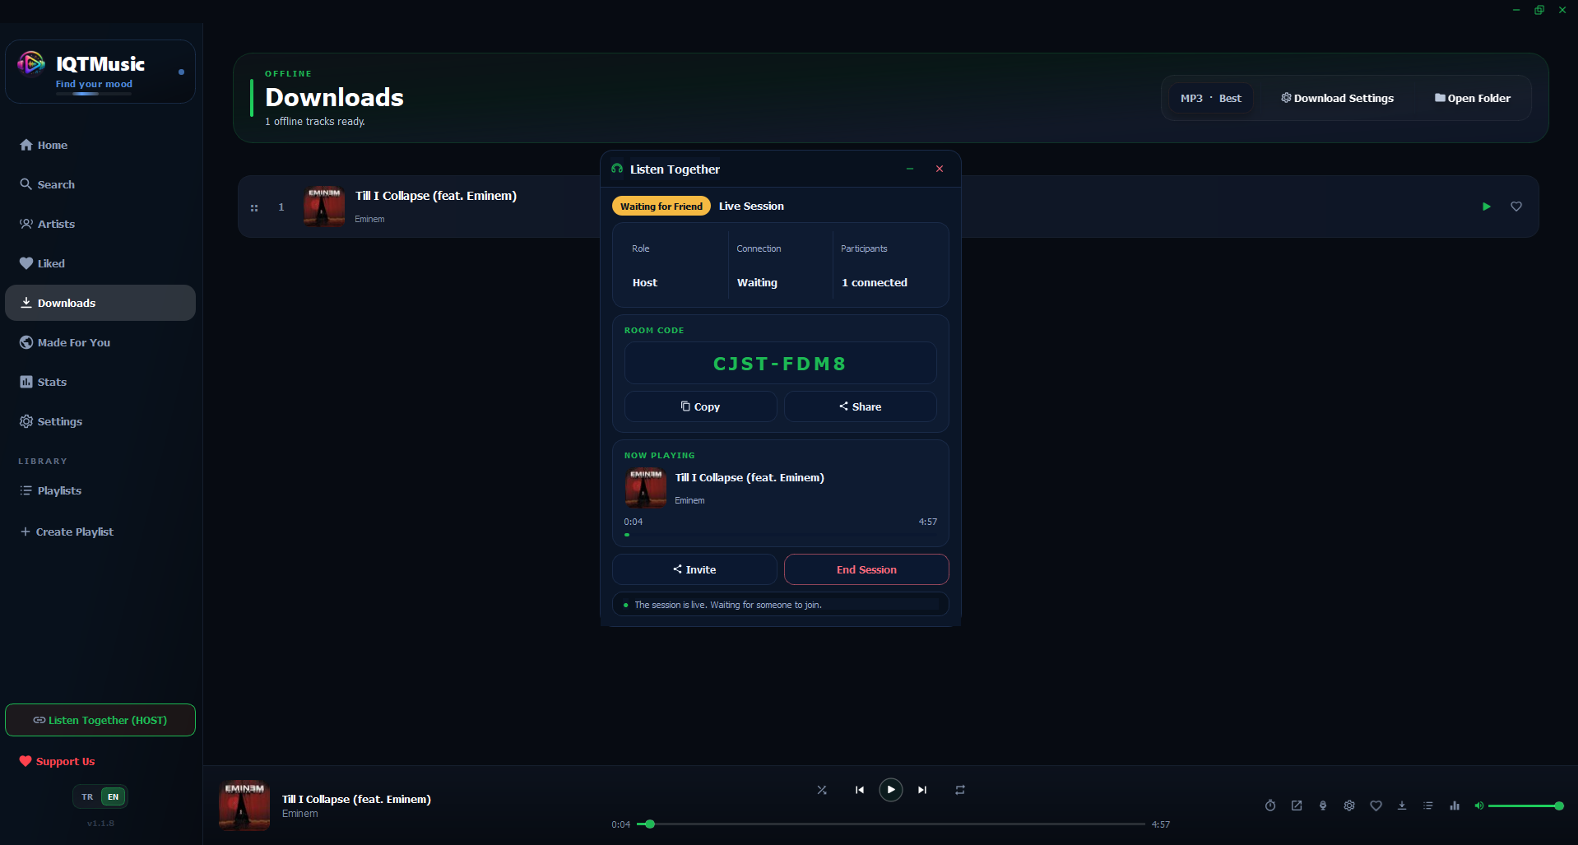Open the Stats page from sidebar
This screenshot has height=845, width=1578.
pyautogui.click(x=51, y=382)
